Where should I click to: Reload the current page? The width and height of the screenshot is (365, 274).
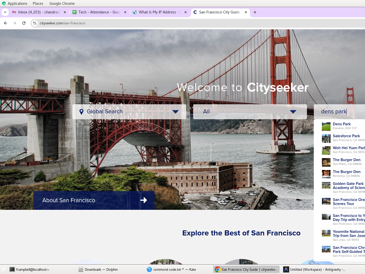pos(24,23)
